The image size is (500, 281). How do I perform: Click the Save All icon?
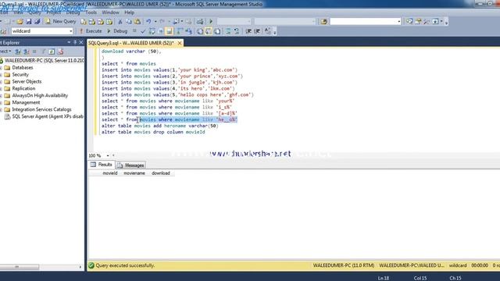pos(37,21)
